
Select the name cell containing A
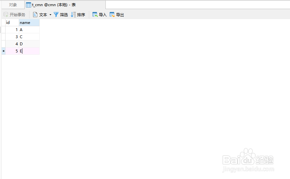(29, 30)
